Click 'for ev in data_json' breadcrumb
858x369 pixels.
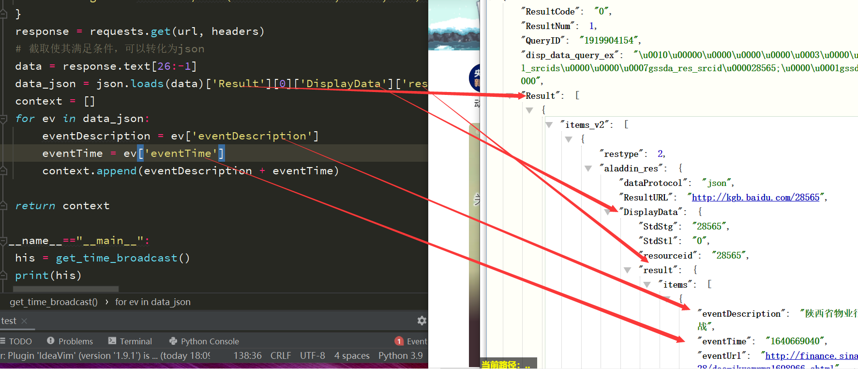pos(153,302)
